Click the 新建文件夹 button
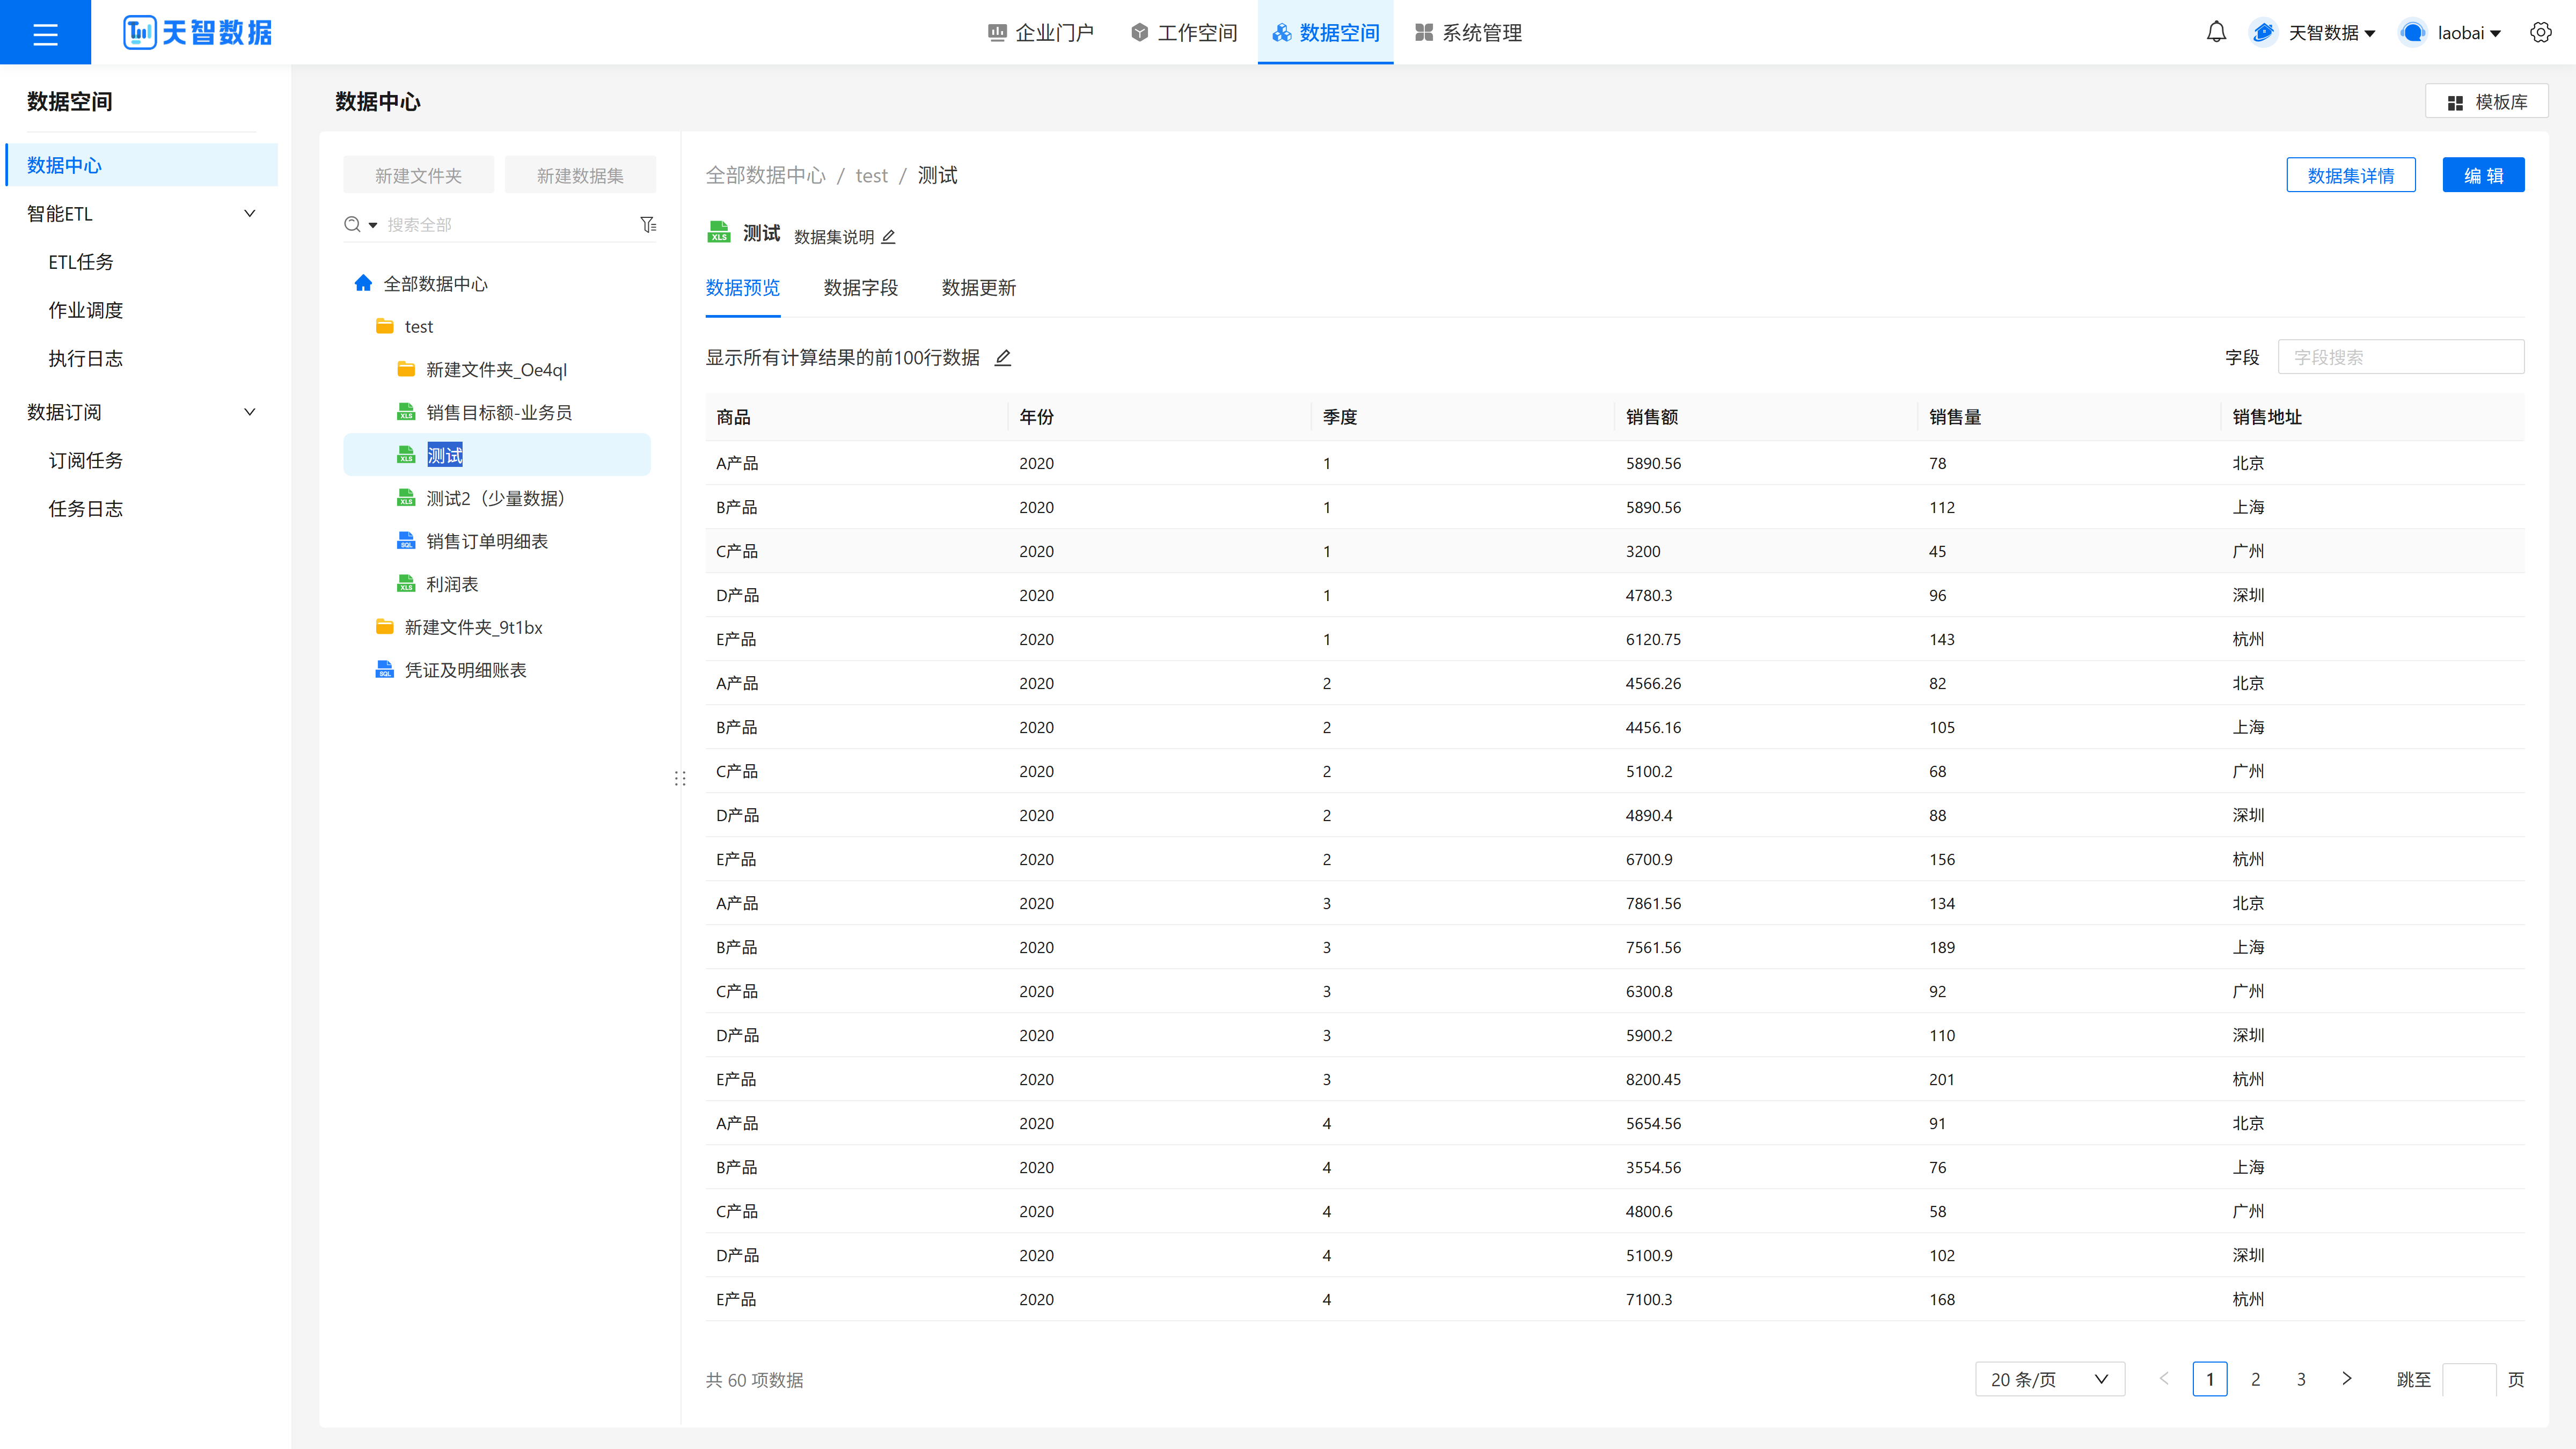Viewport: 2576px width, 1449px height. point(418,175)
